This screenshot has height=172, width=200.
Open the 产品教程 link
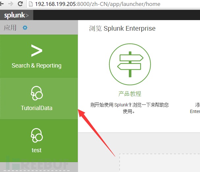[x=130, y=94]
